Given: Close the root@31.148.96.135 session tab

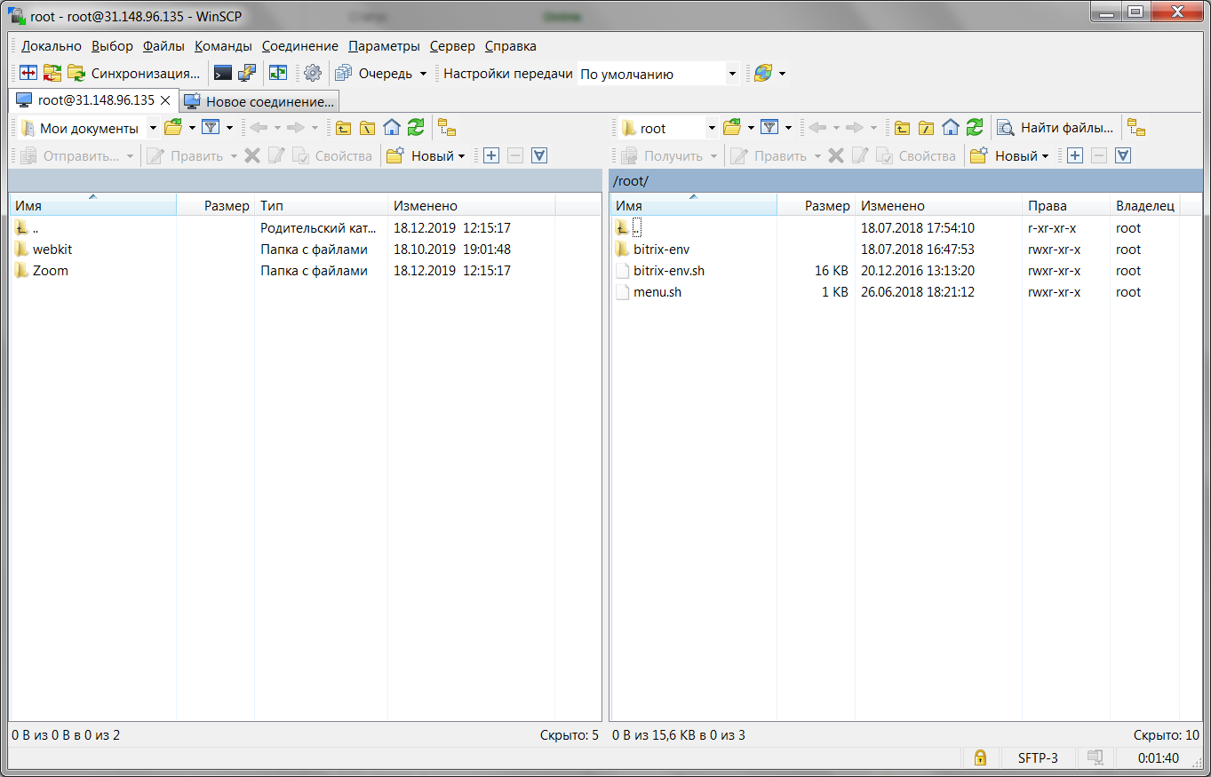Looking at the screenshot, I should point(164,100).
